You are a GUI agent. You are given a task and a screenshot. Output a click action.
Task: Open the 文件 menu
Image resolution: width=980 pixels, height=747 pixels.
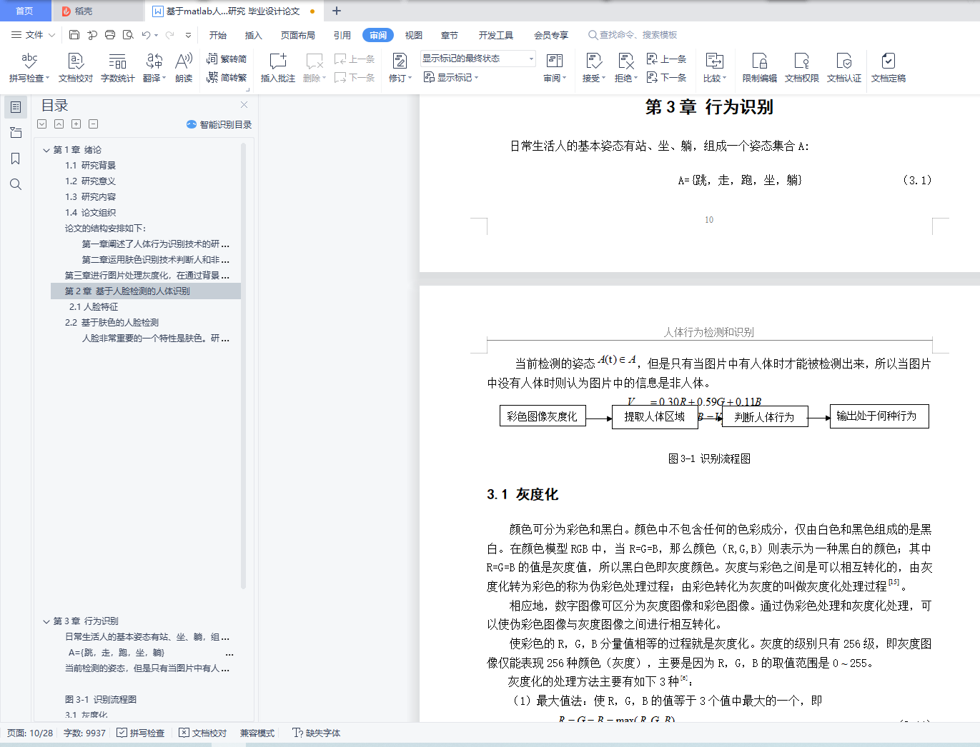tap(34, 34)
